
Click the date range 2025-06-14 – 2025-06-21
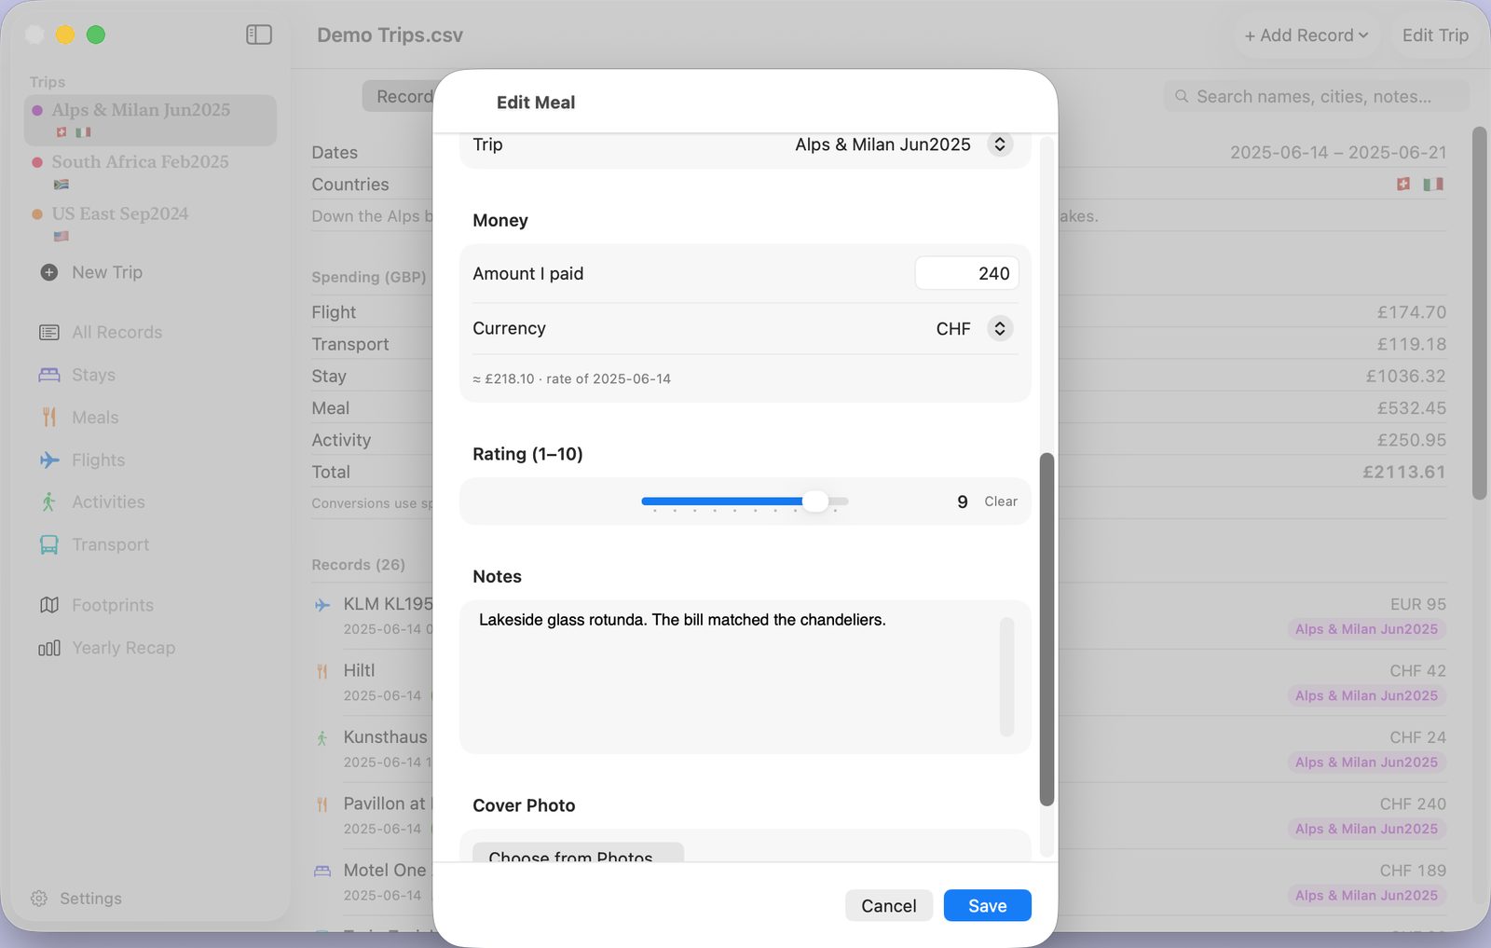tap(1338, 152)
